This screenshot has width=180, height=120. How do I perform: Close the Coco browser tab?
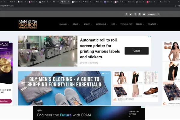(154, 2)
